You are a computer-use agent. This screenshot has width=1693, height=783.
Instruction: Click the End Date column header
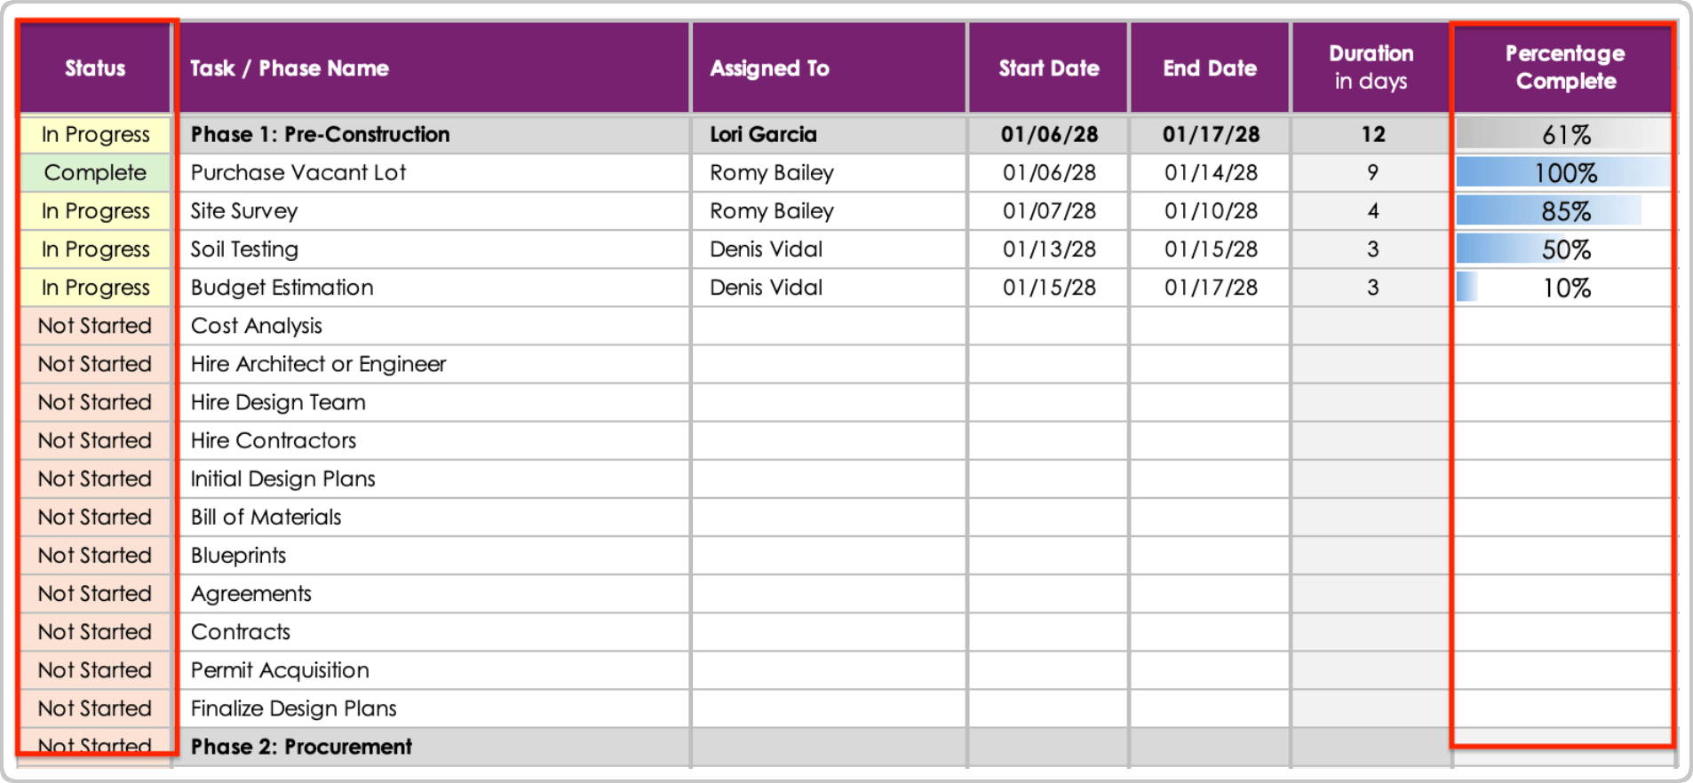point(1210,68)
